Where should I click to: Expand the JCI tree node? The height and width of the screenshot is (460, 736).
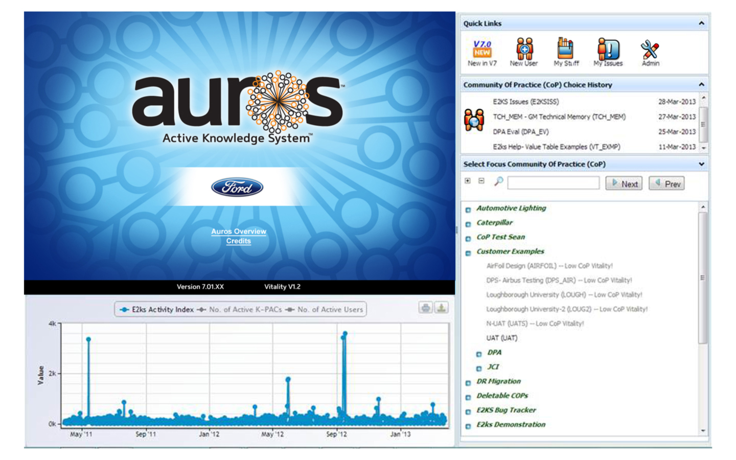click(479, 368)
